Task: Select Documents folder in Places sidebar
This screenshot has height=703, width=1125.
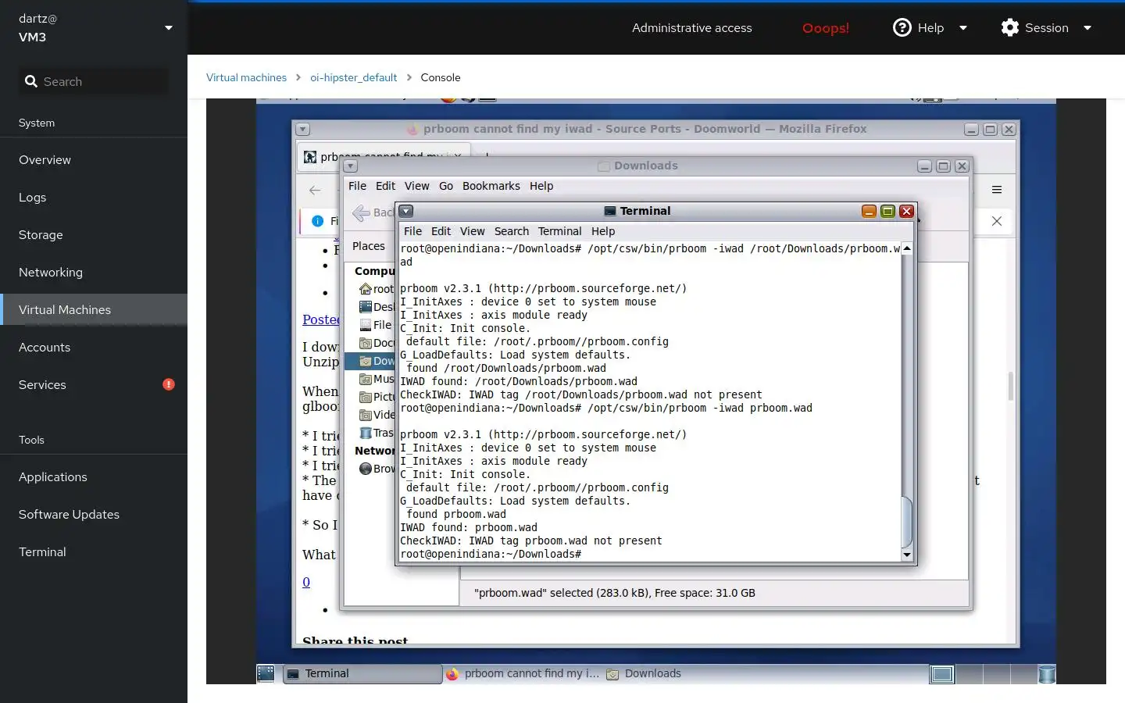Action: click(377, 343)
